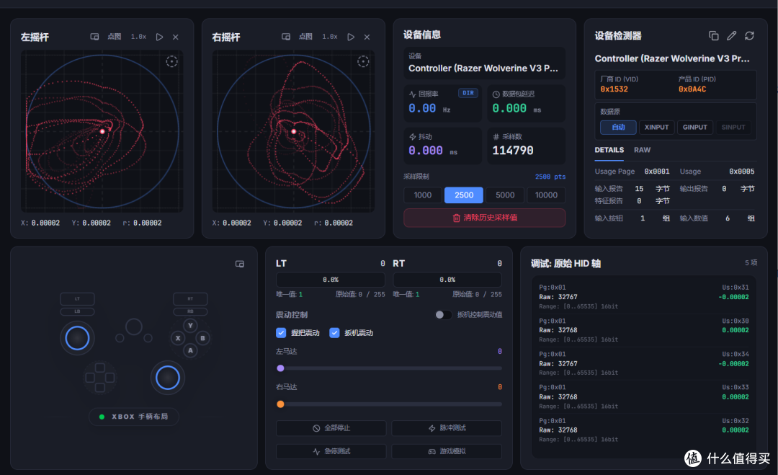Select the Us:0x34 HID axis entry
The image size is (778, 475).
coord(644,363)
